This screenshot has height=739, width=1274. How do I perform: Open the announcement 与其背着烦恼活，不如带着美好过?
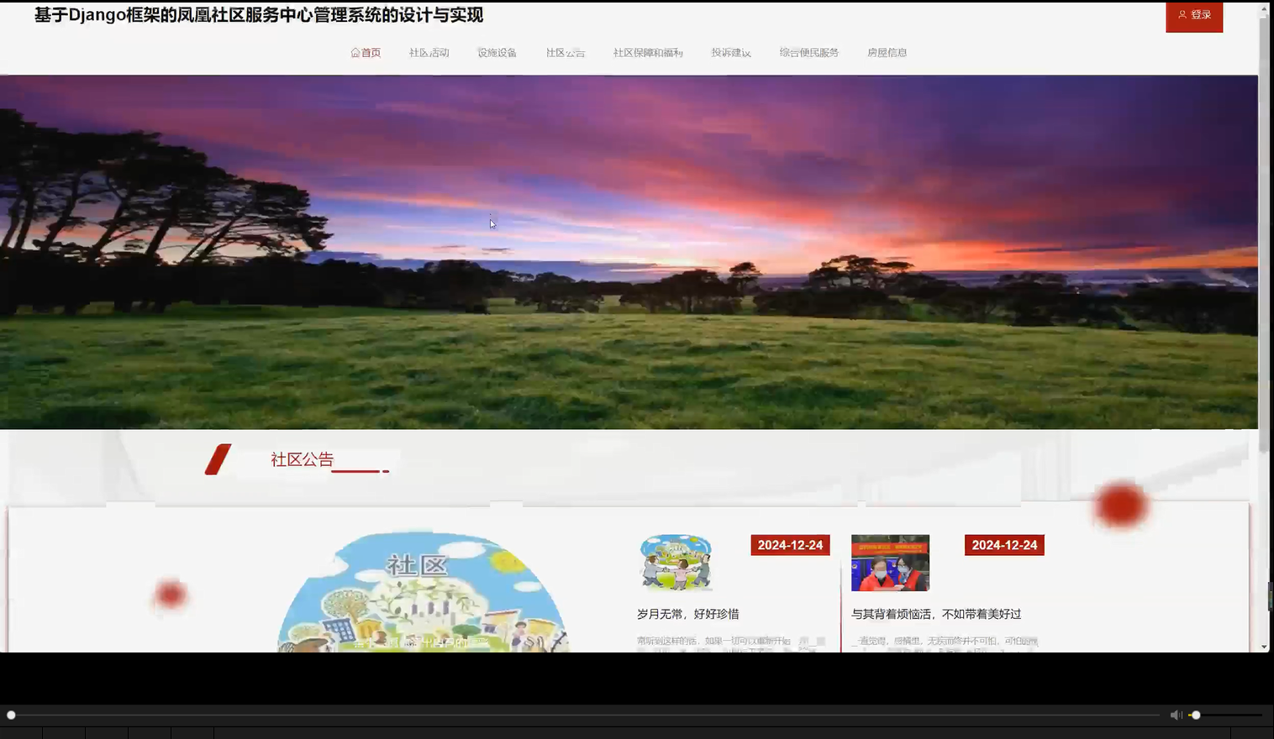pyautogui.click(x=936, y=614)
